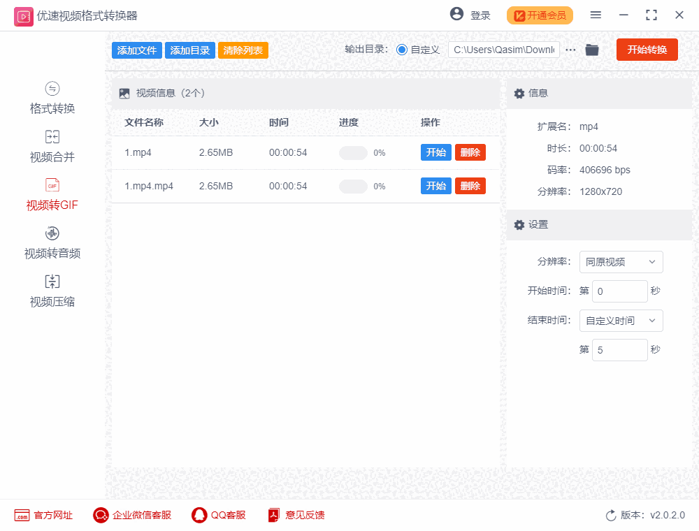Click the 意见反馈 feedback PDF icon
699x531 pixels.
click(273, 515)
